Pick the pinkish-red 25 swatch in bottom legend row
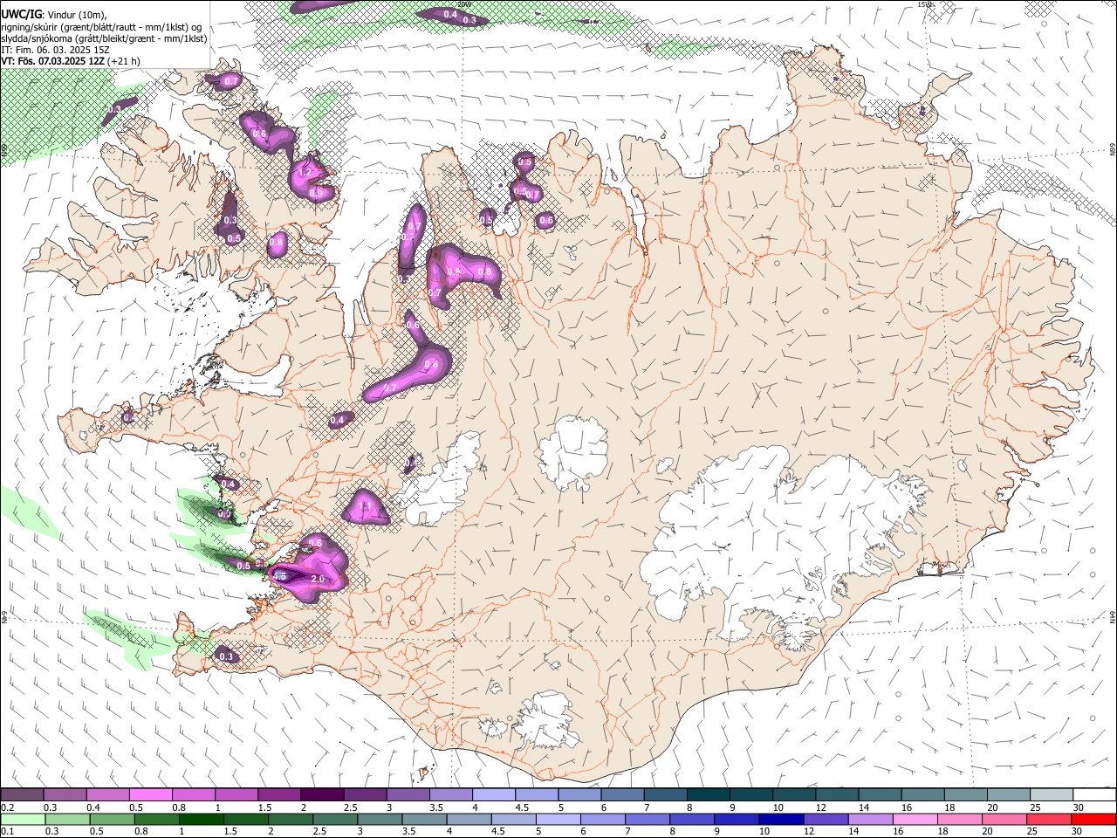Screen dimensions: 1117x838 (x=1050, y=820)
